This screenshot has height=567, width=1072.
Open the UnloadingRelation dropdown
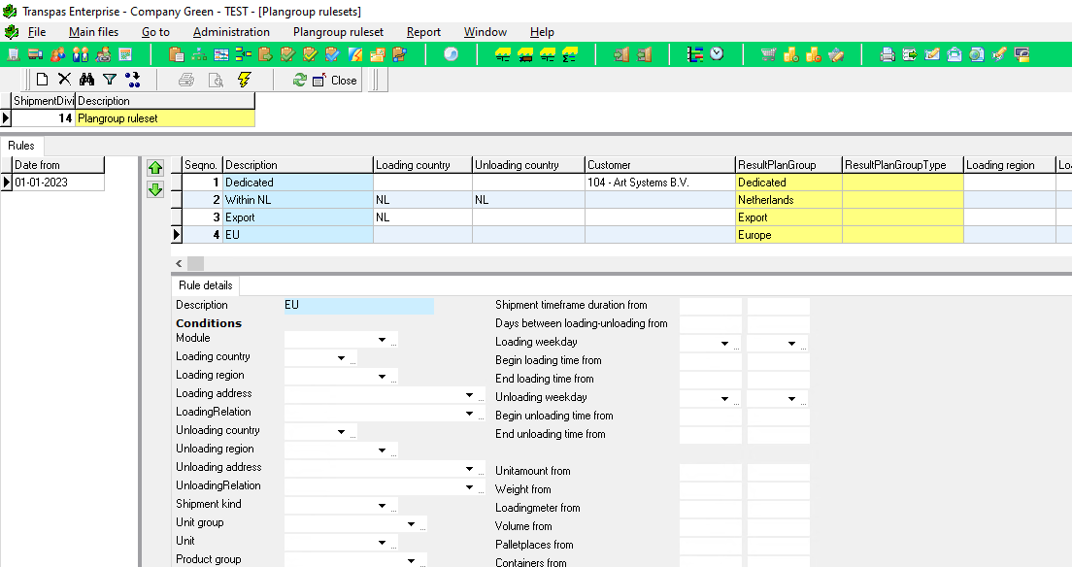tap(469, 487)
